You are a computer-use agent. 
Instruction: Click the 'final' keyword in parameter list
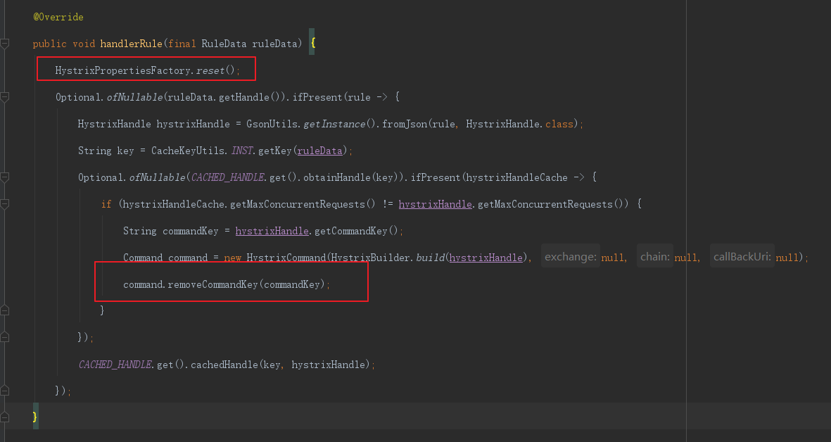coord(182,44)
